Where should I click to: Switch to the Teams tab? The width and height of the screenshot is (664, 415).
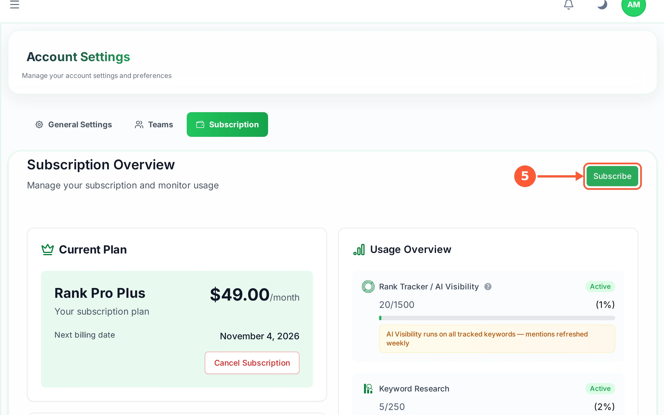pyautogui.click(x=154, y=125)
